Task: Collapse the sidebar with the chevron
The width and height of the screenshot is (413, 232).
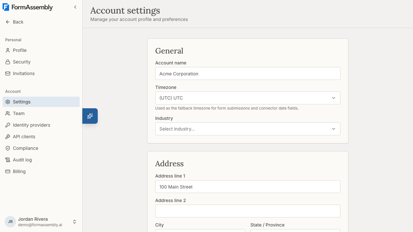Action: (75, 7)
